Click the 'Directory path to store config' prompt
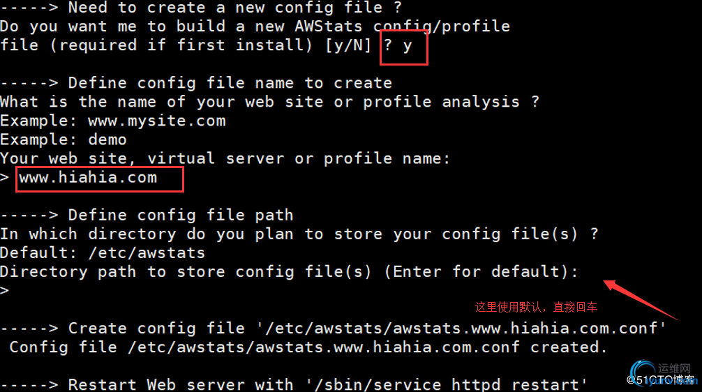 click(x=289, y=271)
